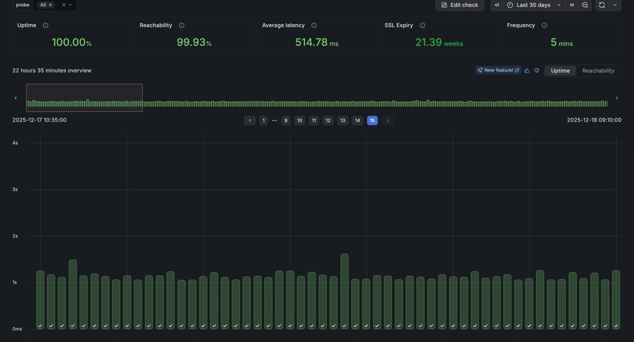
Task: Open the New feature! link
Action: [x=498, y=71]
